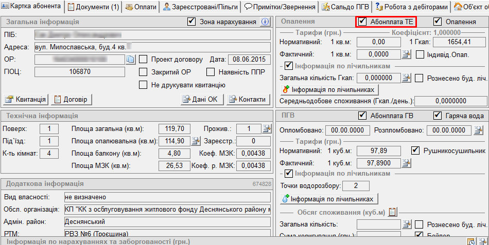Click edit icon next to Розпломбовано date

[478, 130]
